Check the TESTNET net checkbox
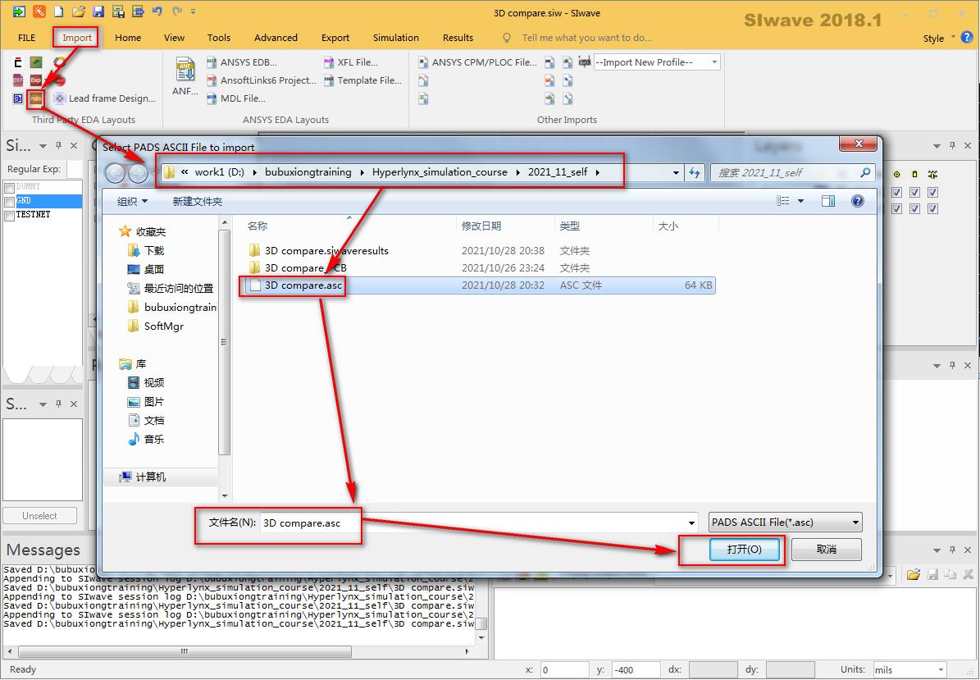Image resolution: width=980 pixels, height=680 pixels. click(9, 215)
